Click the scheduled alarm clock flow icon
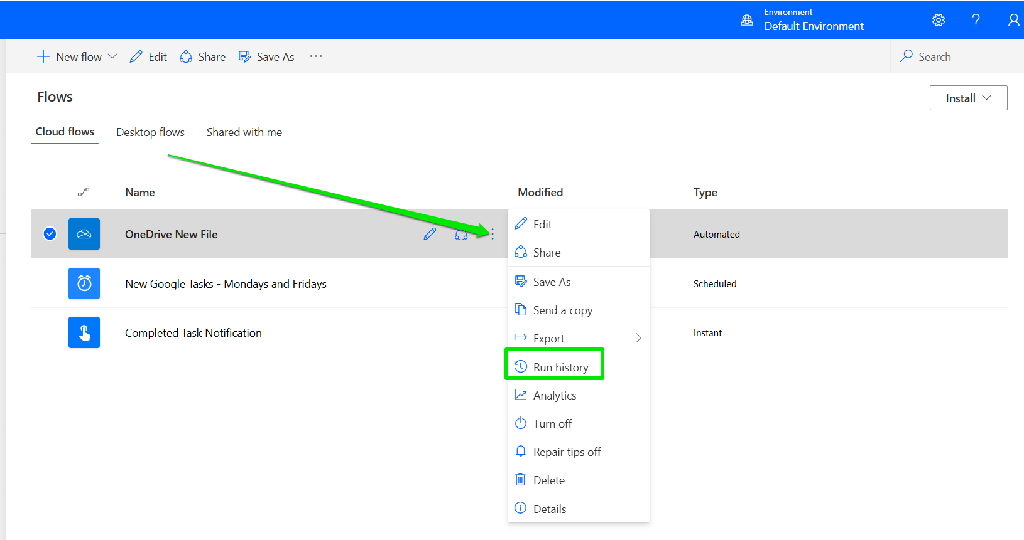The width and height of the screenshot is (1024, 540). pyautogui.click(x=84, y=283)
